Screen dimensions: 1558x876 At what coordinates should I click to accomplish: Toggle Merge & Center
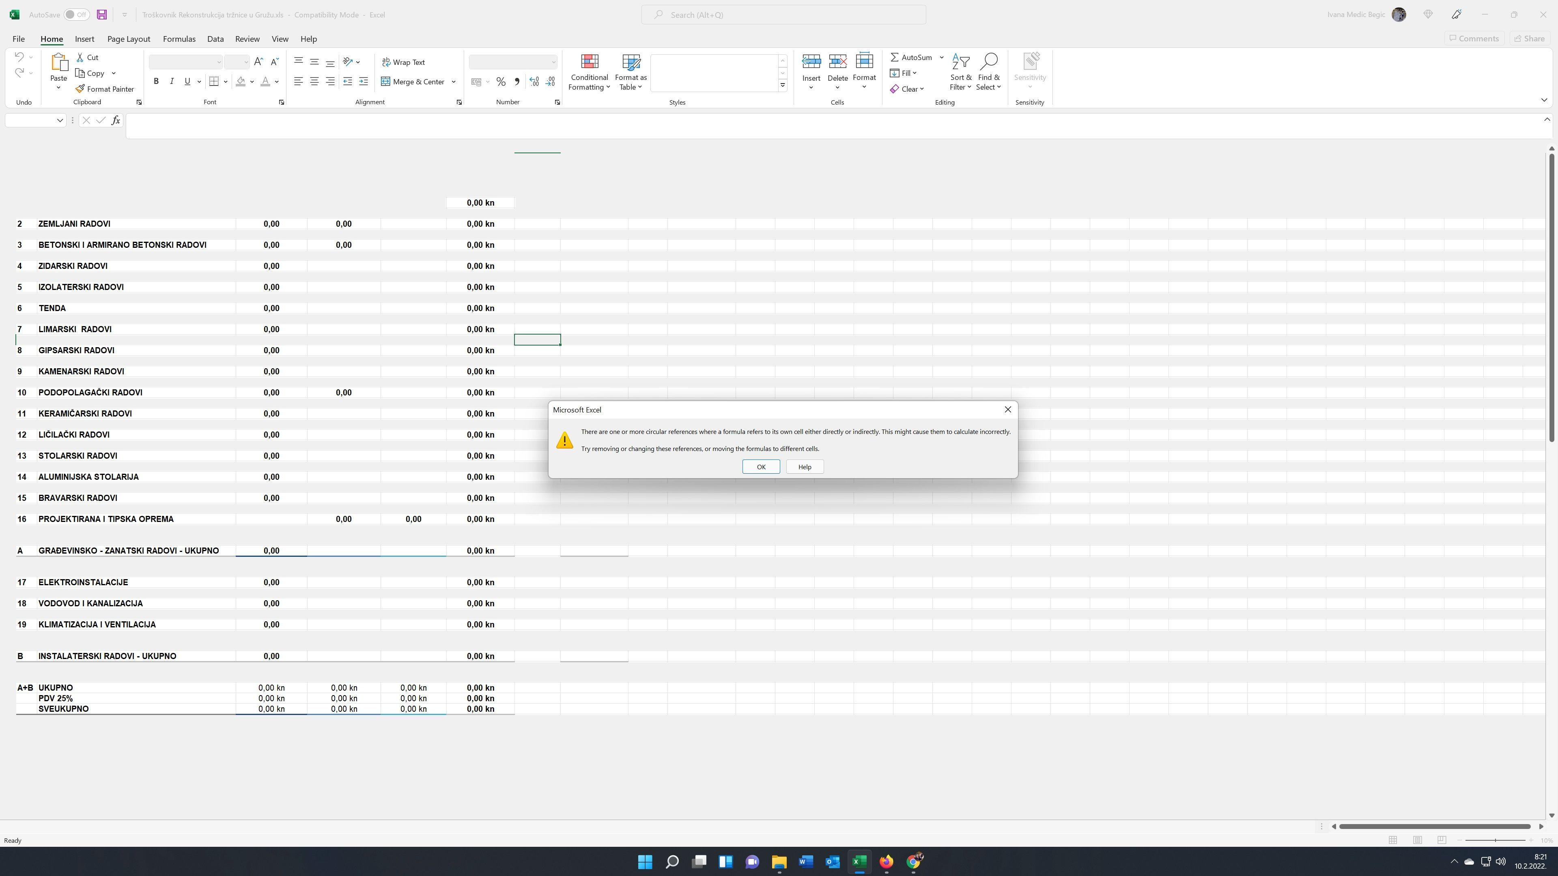point(413,82)
